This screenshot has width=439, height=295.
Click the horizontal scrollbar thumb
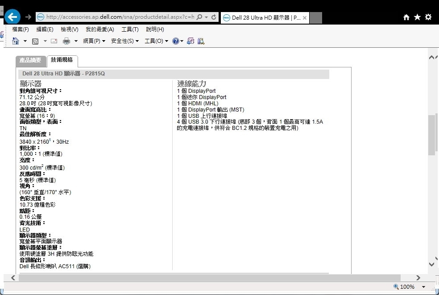tap(209, 278)
